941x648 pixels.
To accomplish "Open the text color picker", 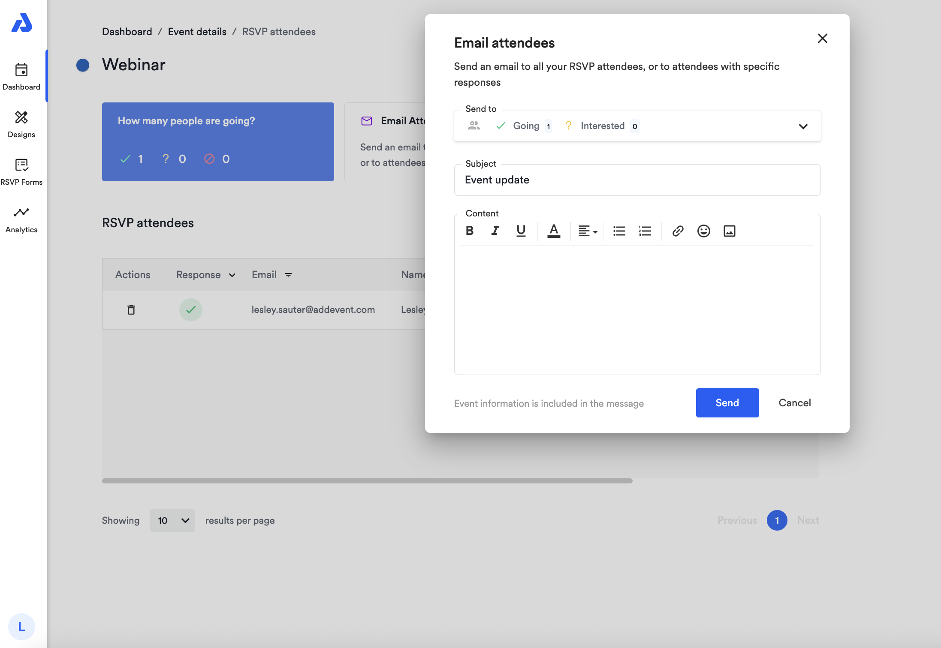I will click(x=554, y=231).
